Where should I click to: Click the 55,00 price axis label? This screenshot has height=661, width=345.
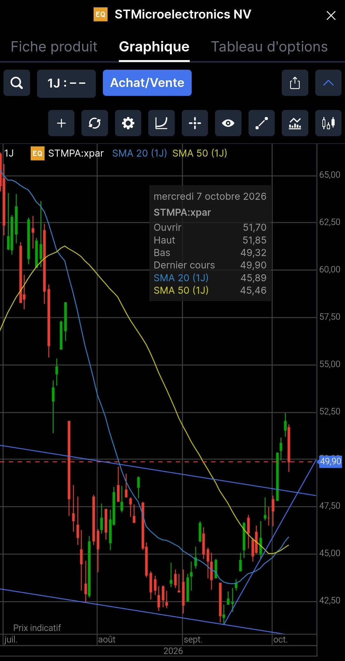[330, 364]
